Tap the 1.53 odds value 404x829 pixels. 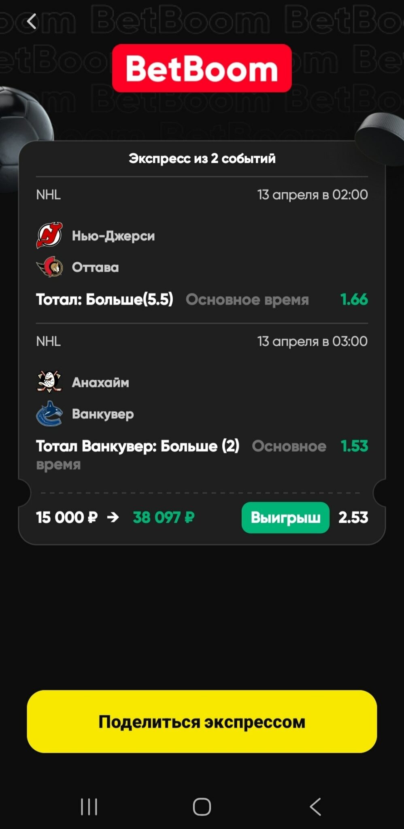coord(354,446)
